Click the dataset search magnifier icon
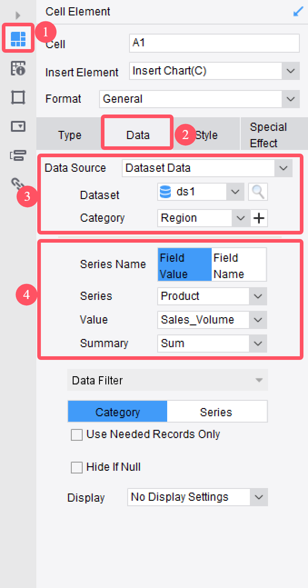The width and height of the screenshot is (308, 588). [x=258, y=192]
